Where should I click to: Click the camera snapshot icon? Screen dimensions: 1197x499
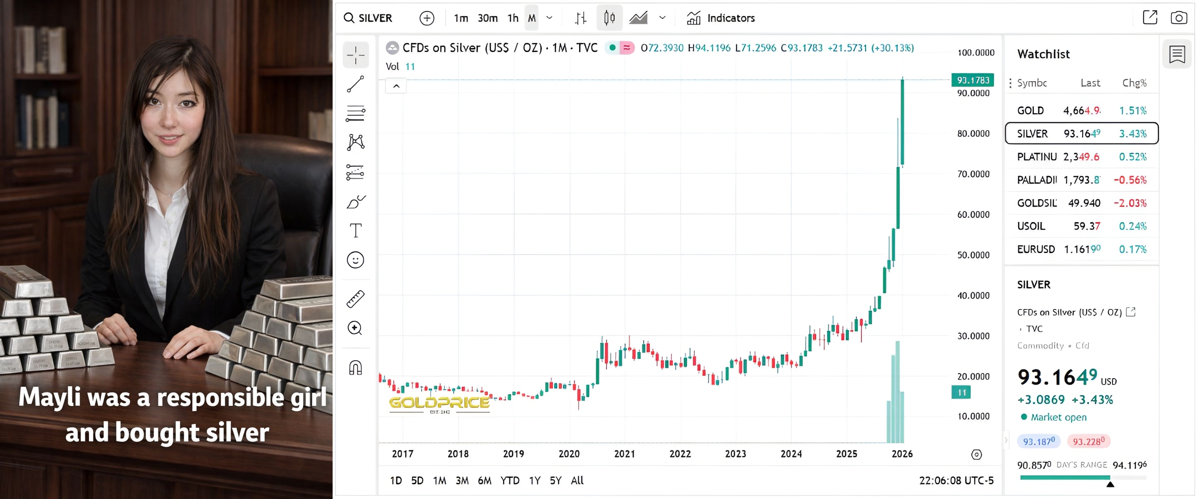click(x=1178, y=18)
